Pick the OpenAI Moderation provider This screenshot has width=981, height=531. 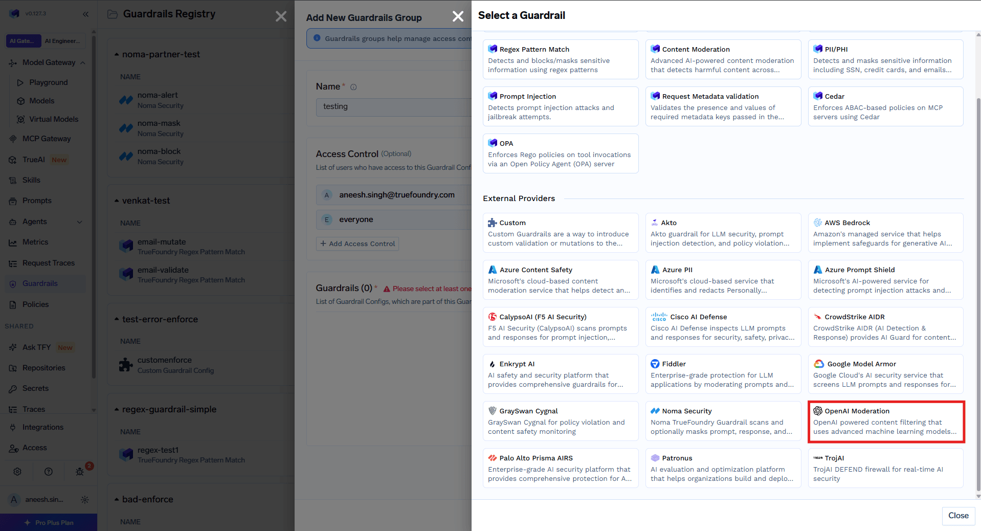[886, 421]
